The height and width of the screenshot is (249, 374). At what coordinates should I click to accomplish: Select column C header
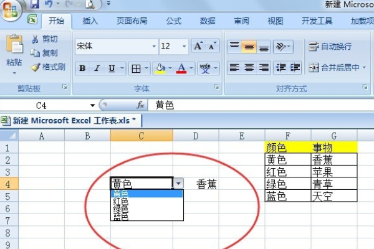pyautogui.click(x=141, y=136)
